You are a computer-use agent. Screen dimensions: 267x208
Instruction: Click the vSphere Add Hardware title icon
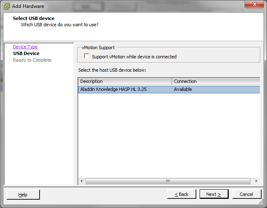[x=7, y=6]
